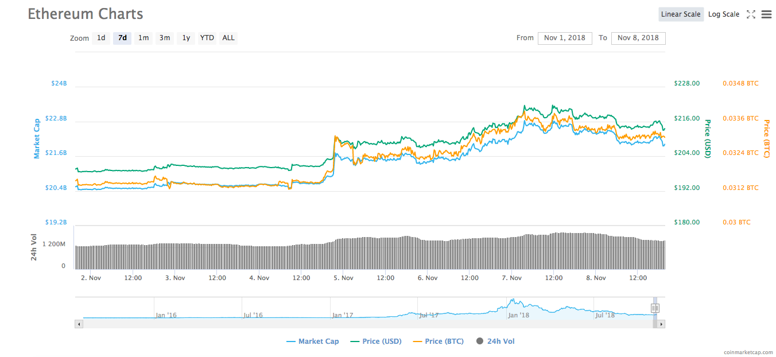Switch to Linear Scale
776x357 pixels.
[x=681, y=14]
